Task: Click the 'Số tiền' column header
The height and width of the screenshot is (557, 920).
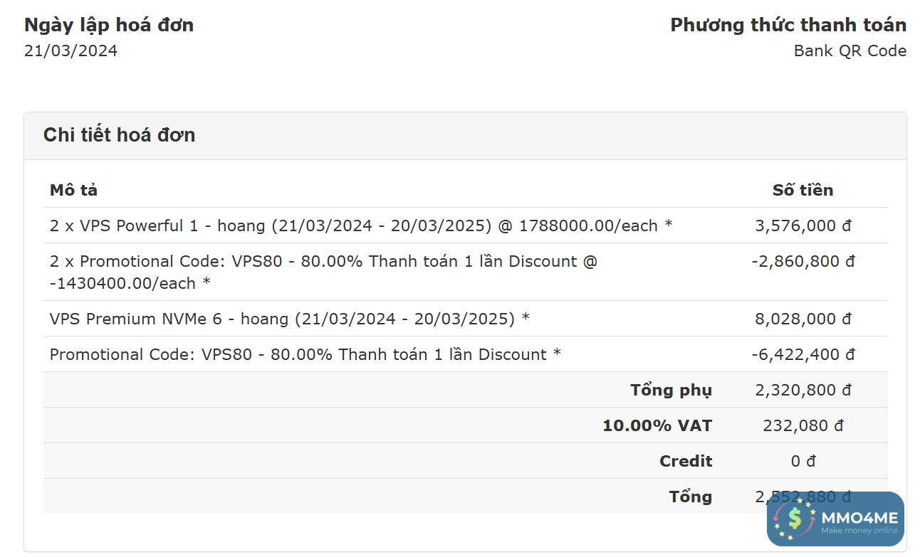Action: tap(803, 191)
